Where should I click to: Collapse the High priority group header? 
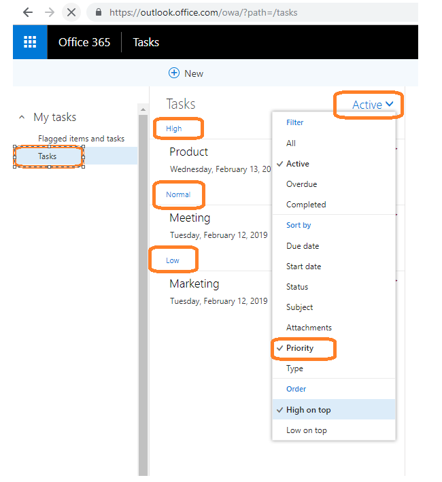[x=173, y=128]
